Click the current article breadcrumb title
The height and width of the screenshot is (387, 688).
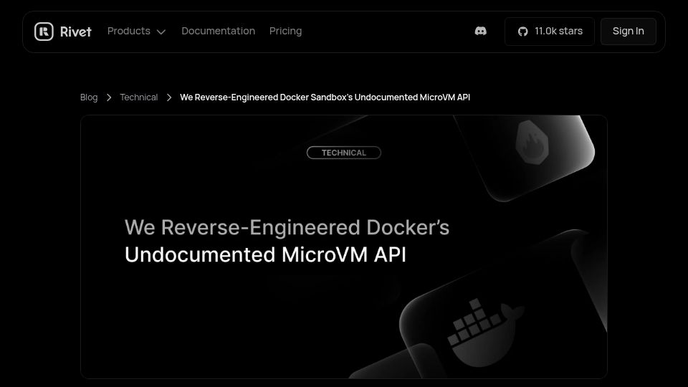pos(325,97)
